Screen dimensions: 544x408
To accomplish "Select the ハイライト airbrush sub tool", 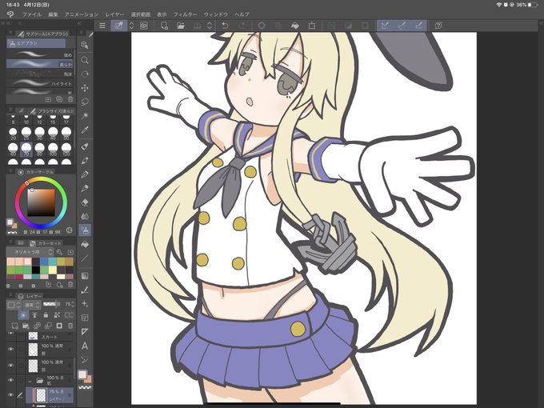I will point(39,83).
